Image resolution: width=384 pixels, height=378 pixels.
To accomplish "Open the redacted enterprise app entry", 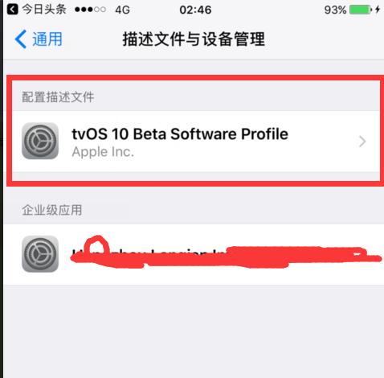I will tap(194, 254).
